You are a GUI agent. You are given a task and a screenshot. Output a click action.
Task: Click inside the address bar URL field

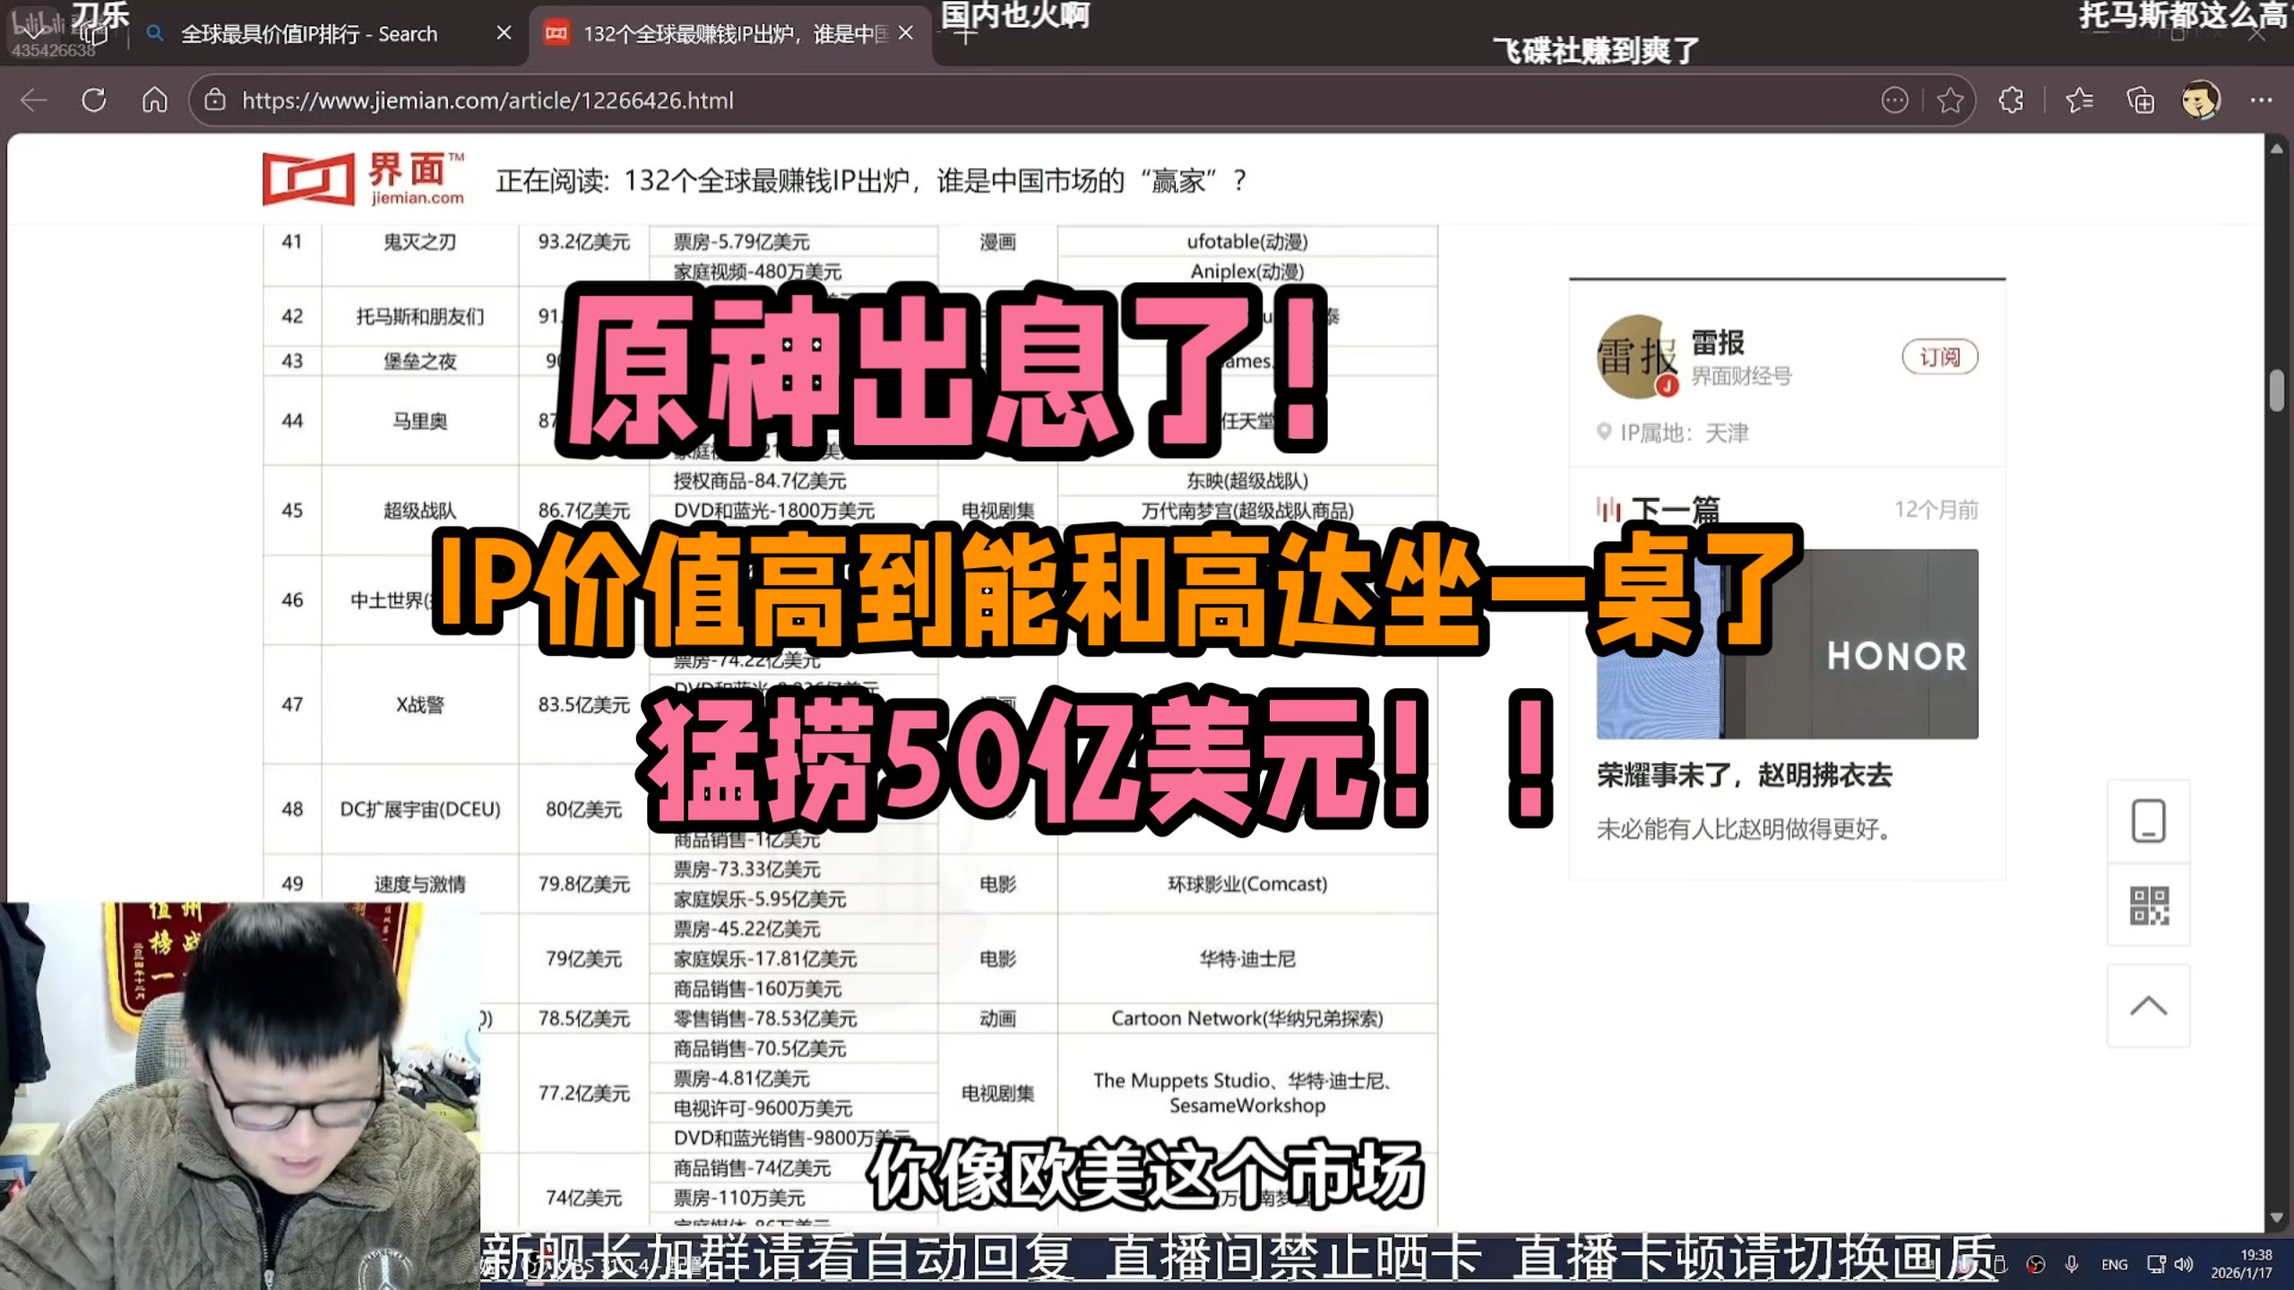click(x=487, y=100)
